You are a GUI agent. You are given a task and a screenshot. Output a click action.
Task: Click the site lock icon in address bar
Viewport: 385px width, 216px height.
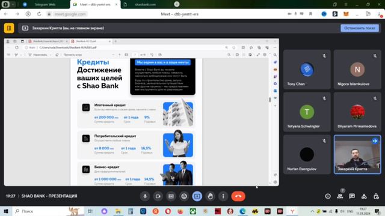click(49, 14)
